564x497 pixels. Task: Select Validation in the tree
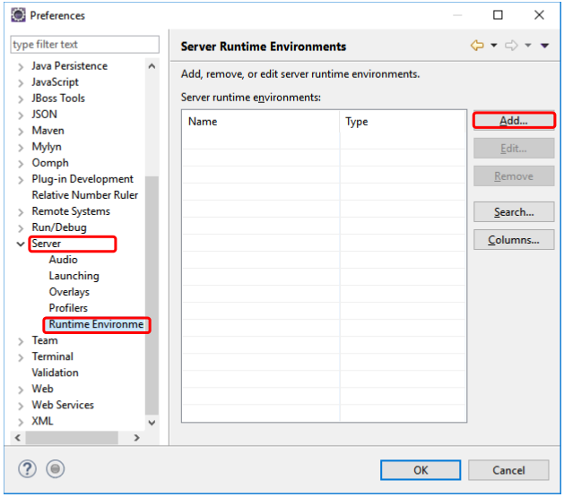55,373
